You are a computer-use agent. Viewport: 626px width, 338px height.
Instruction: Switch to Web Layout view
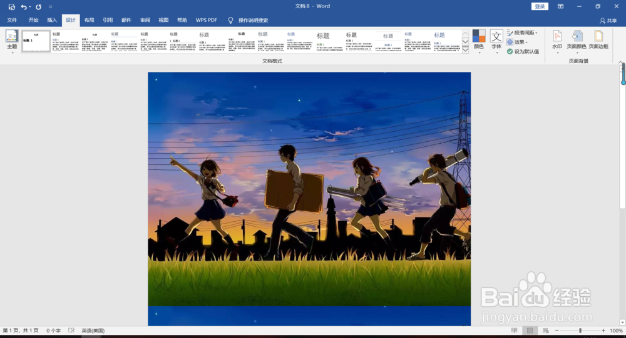point(545,331)
